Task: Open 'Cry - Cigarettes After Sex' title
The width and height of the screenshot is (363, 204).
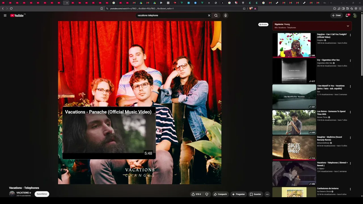Action: [328, 60]
